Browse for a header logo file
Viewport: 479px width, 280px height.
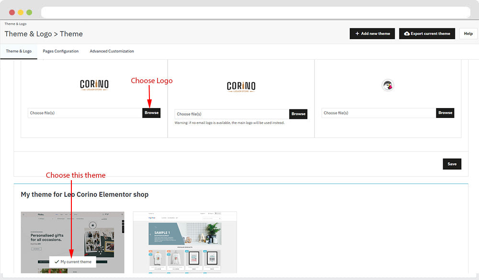[151, 113]
